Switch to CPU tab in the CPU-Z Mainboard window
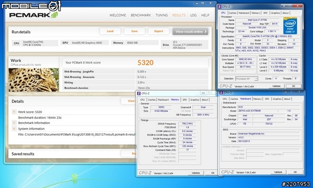Viewport: 313px width, 188px height. (225, 99)
